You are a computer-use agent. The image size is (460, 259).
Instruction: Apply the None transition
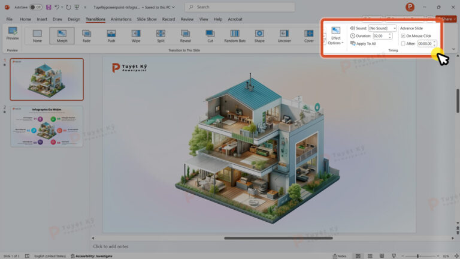[x=37, y=36]
